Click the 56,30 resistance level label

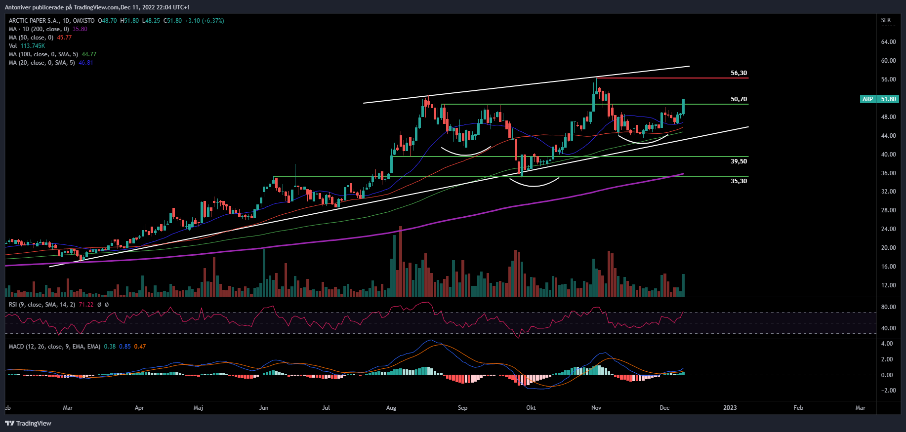click(739, 73)
